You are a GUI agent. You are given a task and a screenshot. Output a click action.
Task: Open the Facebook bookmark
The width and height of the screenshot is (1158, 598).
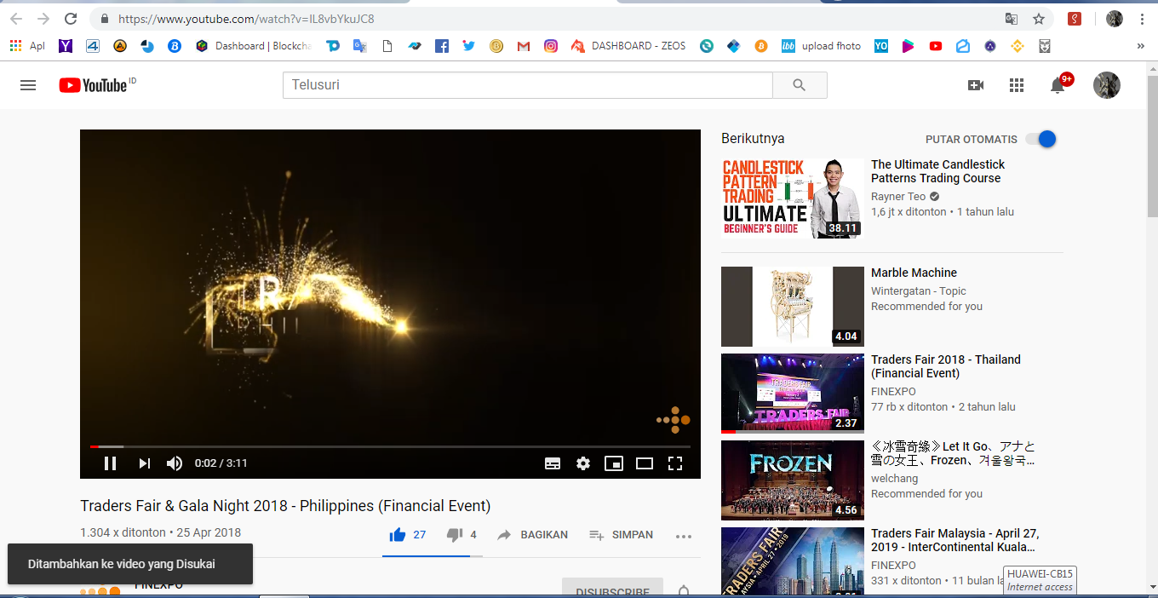pos(441,46)
